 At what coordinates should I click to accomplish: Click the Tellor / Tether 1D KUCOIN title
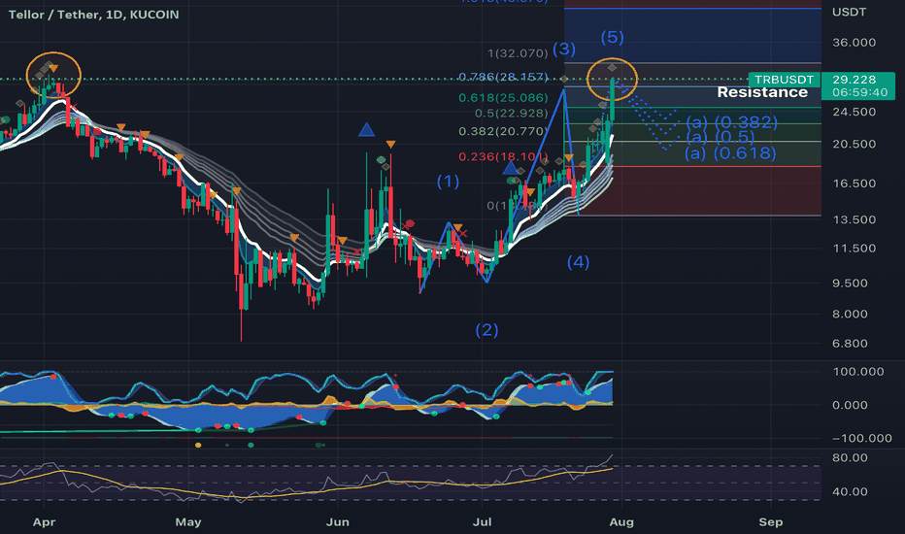93,15
